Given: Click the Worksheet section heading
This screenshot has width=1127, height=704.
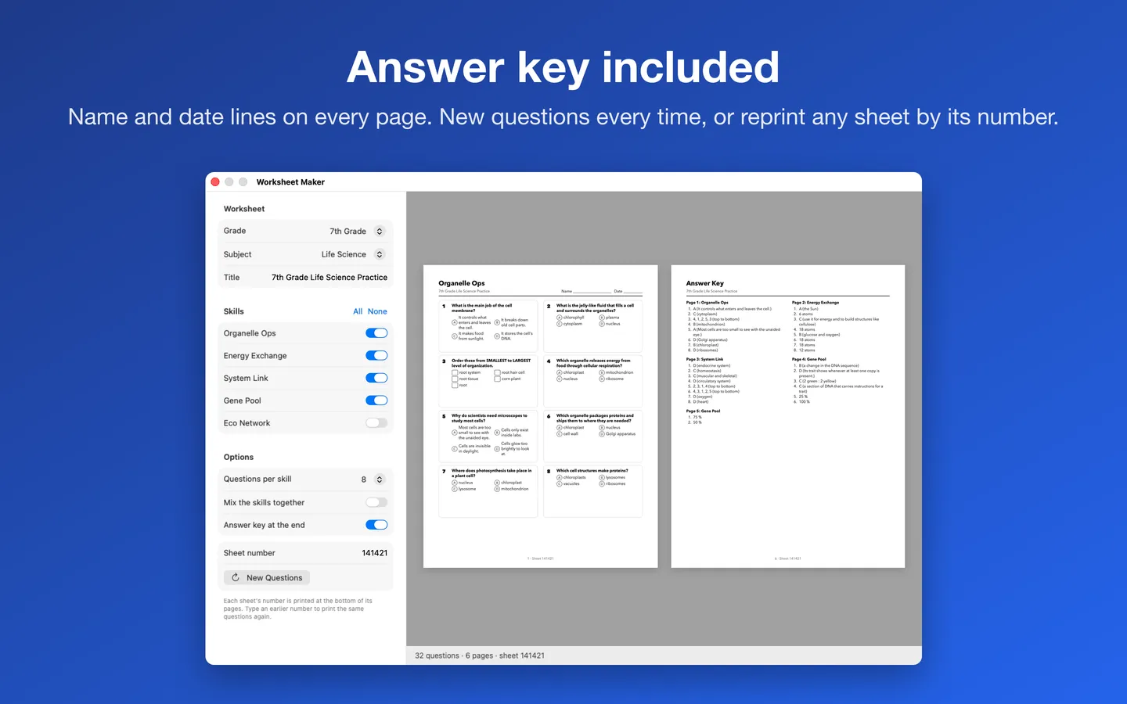Looking at the screenshot, I should click(244, 209).
